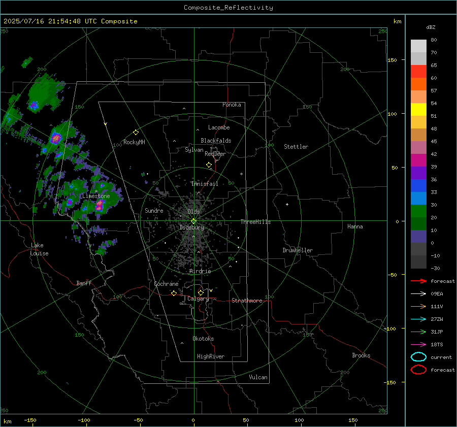Click the Olds label
Screen dimensions: 457x427
pyautogui.click(x=193, y=212)
